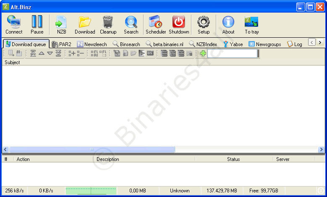Click the third stacked disks icon
Viewport: 327px width, 197px height.
(181, 53)
